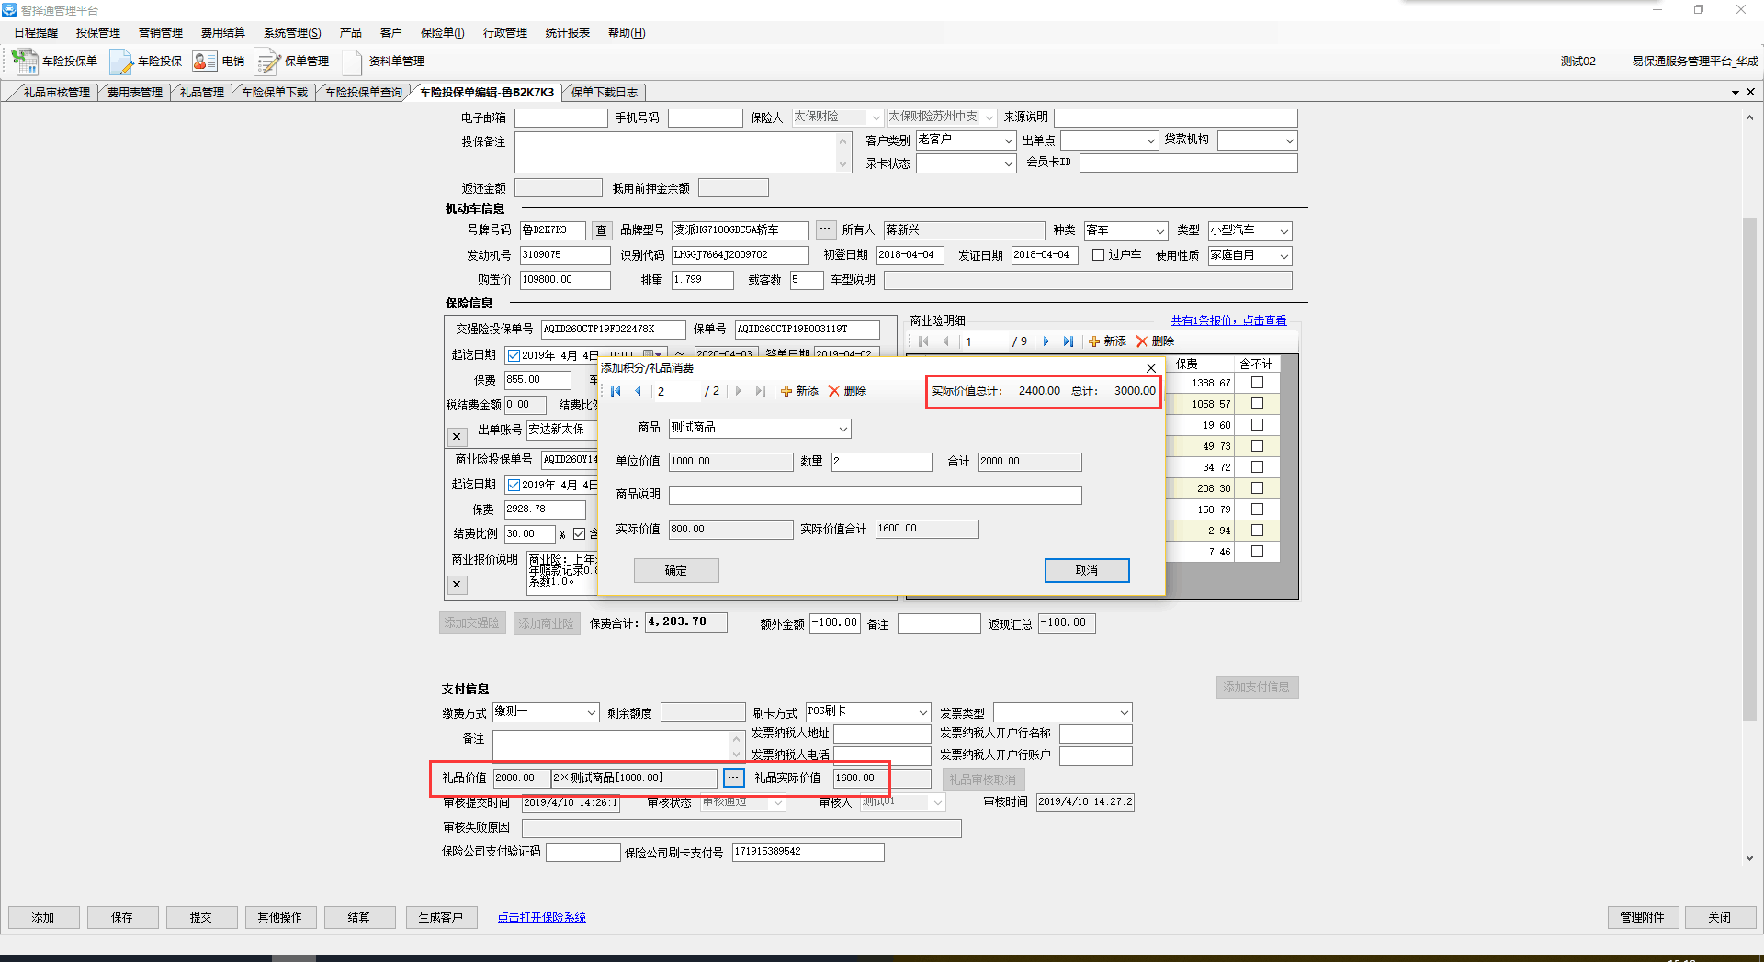Check the first 合不计 checkbox for 1388.67
This screenshot has width=1764, height=962.
coord(1257,383)
